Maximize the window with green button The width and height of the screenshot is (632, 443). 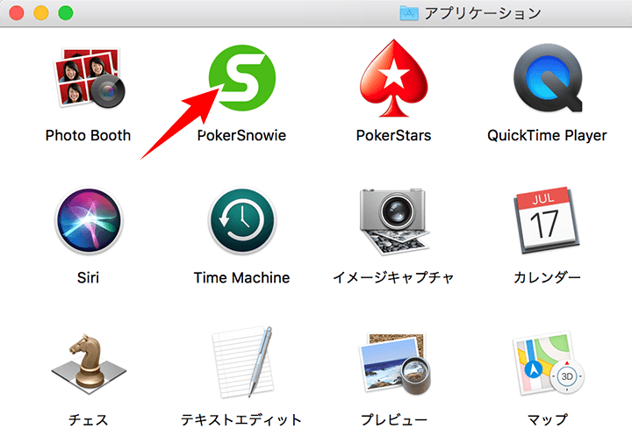(66, 13)
